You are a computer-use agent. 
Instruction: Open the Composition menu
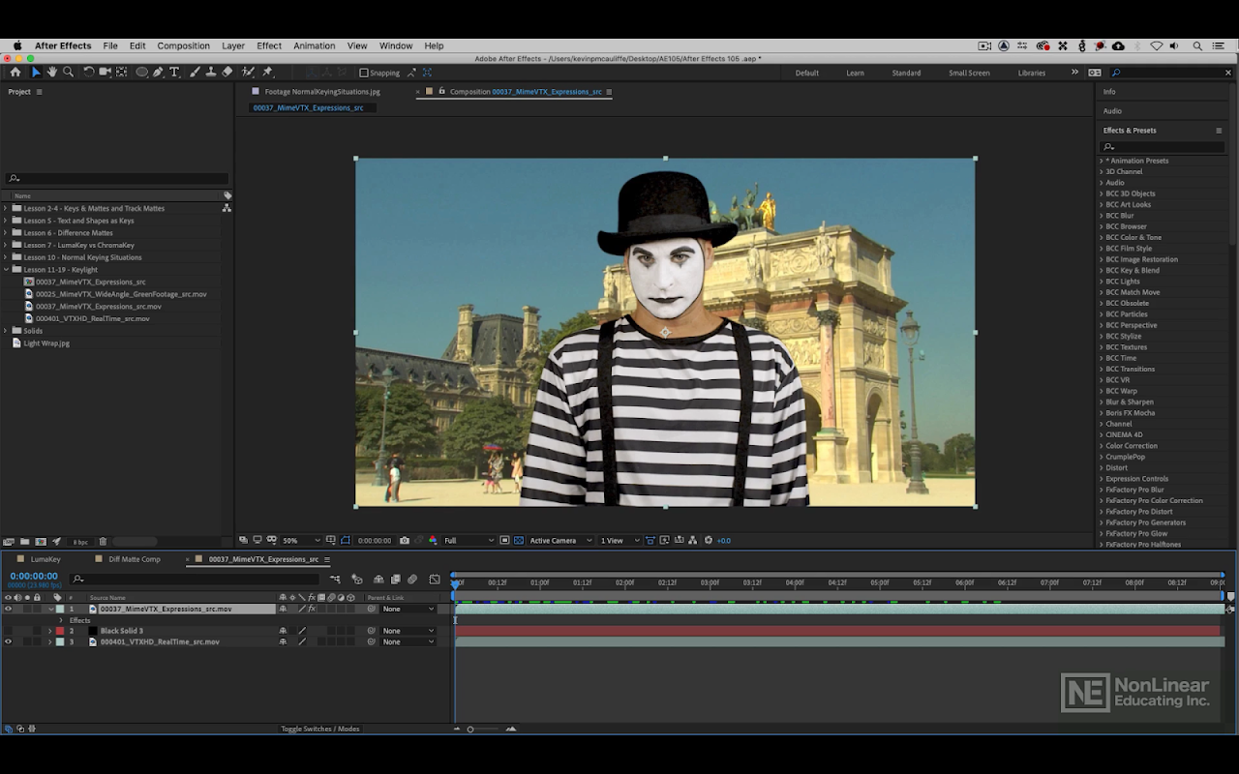pyautogui.click(x=183, y=45)
